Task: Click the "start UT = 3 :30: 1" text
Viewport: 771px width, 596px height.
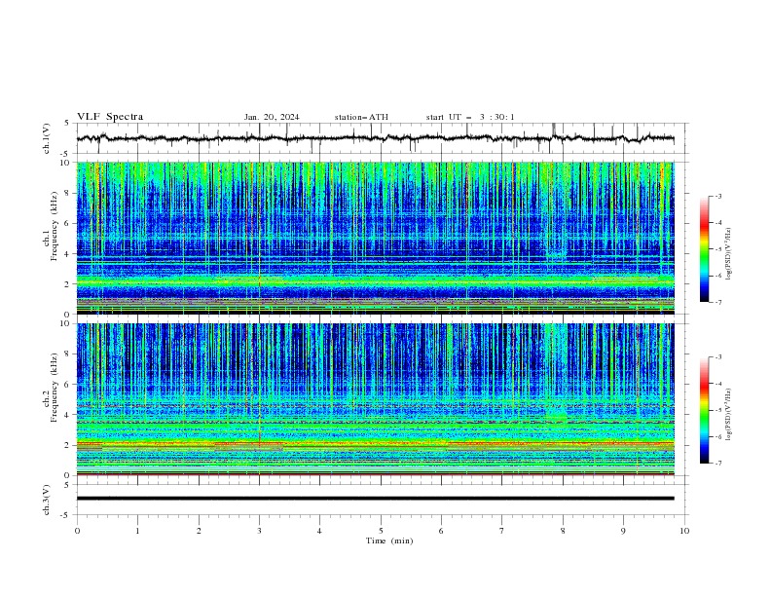Action: 470,117
